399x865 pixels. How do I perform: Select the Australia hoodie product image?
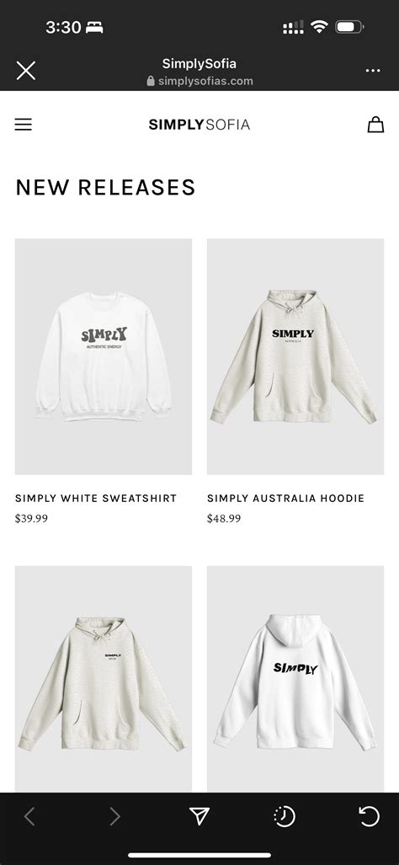(x=295, y=356)
